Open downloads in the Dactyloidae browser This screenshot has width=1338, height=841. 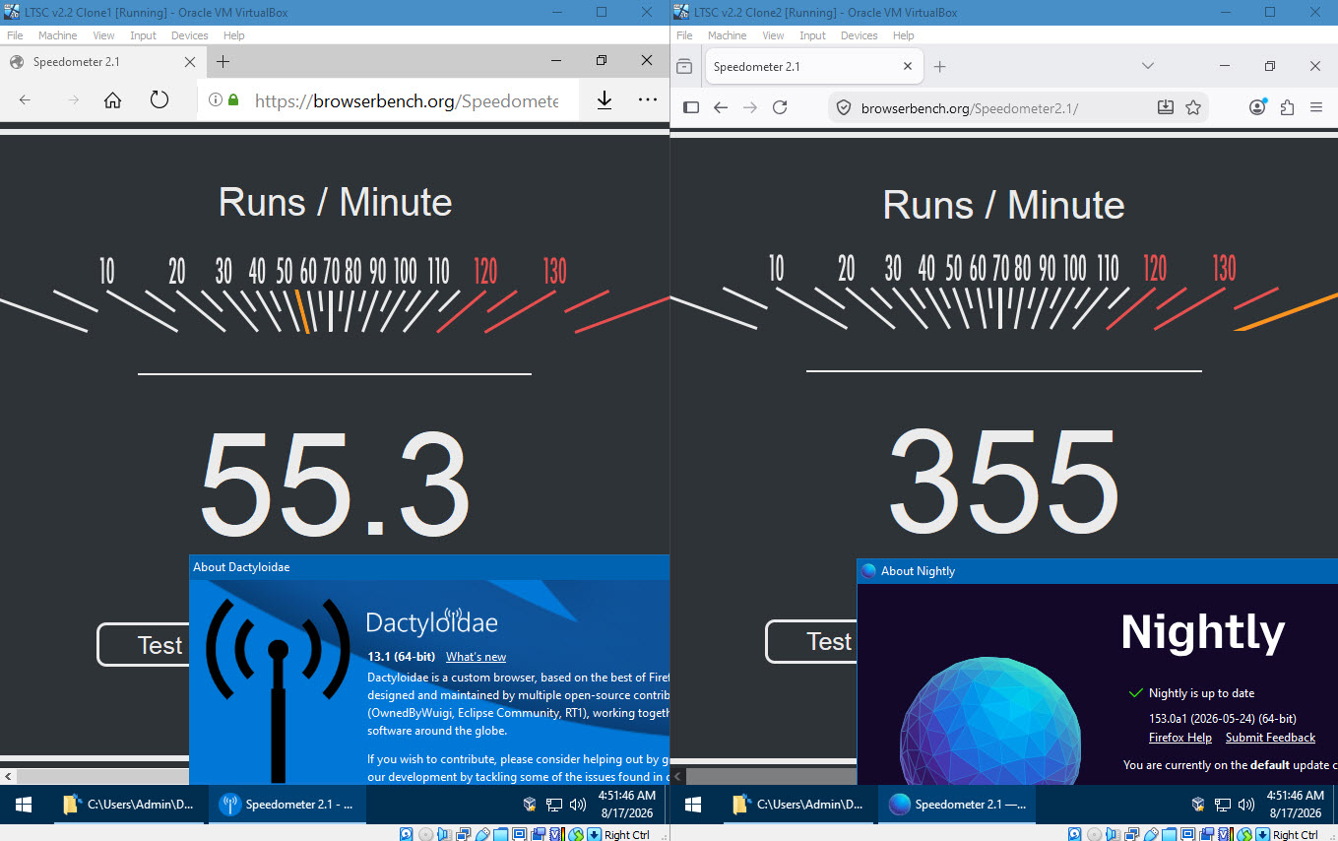click(605, 99)
